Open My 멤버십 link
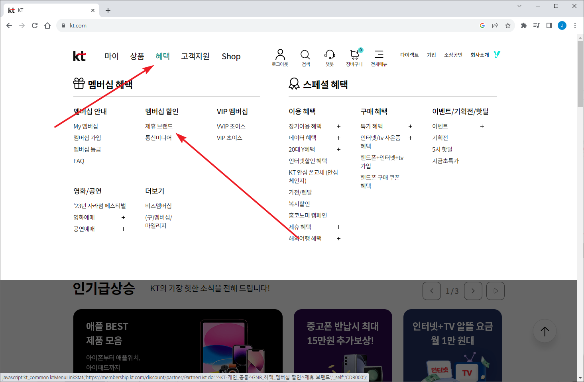Screen dimensions: 584x382 point(86,126)
